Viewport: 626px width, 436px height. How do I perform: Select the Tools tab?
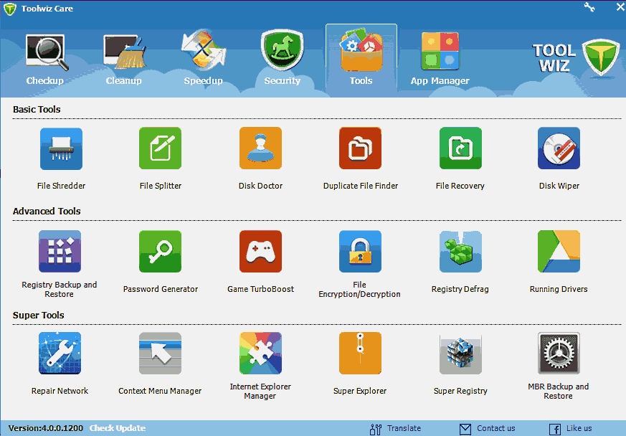[361, 60]
